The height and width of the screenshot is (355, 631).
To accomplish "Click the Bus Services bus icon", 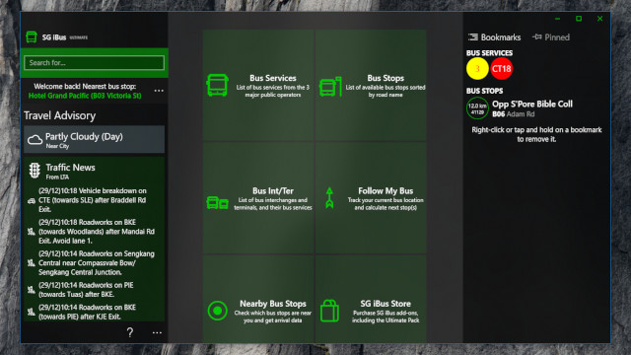I will click(x=217, y=85).
